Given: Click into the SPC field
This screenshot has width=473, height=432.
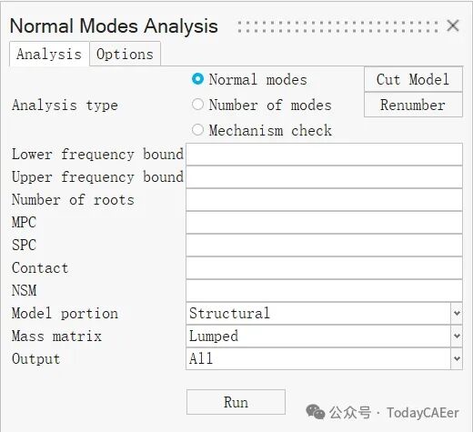Looking at the screenshot, I should tap(324, 246).
